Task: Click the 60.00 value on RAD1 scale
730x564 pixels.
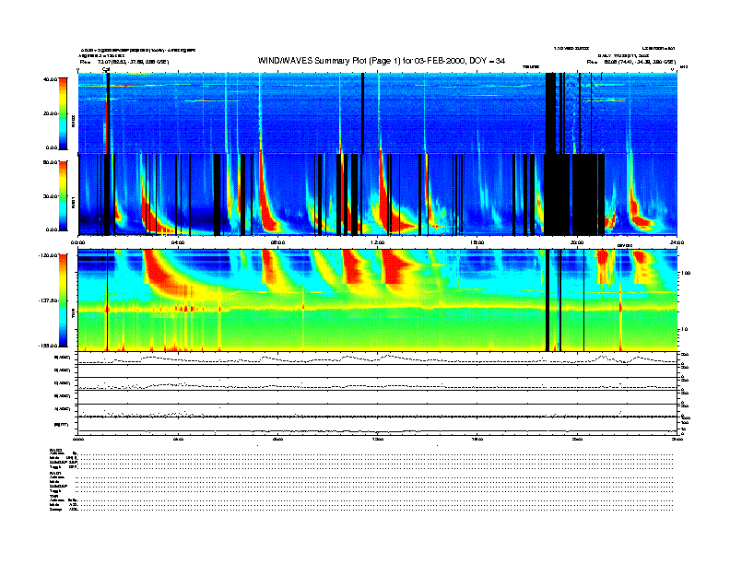Action: pos(50,162)
